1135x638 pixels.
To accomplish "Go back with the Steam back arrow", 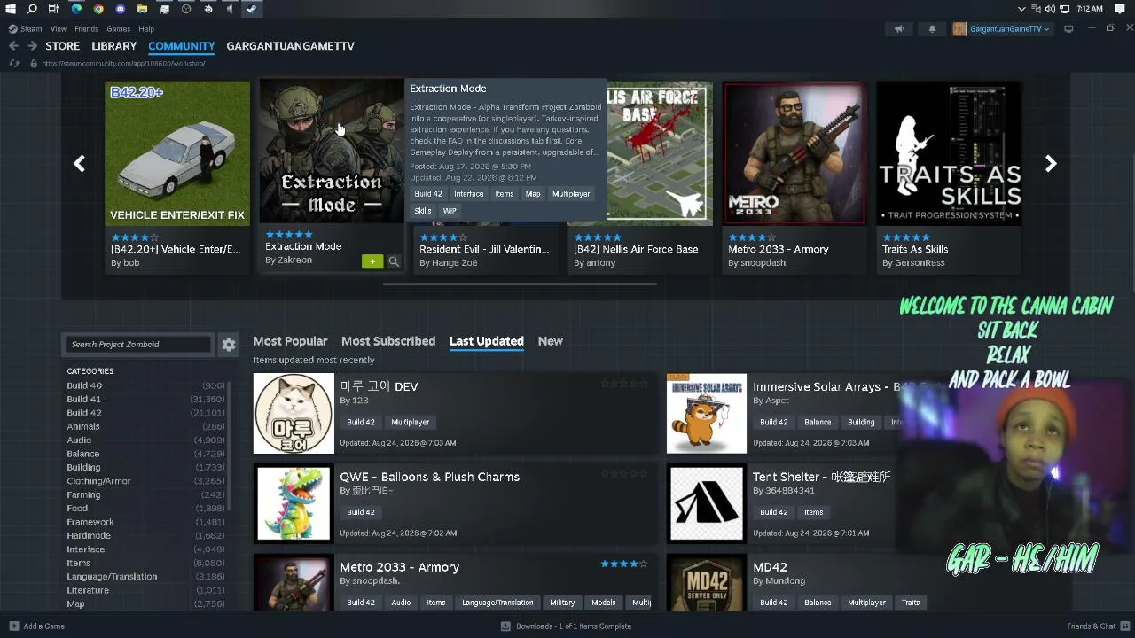I will point(13,46).
